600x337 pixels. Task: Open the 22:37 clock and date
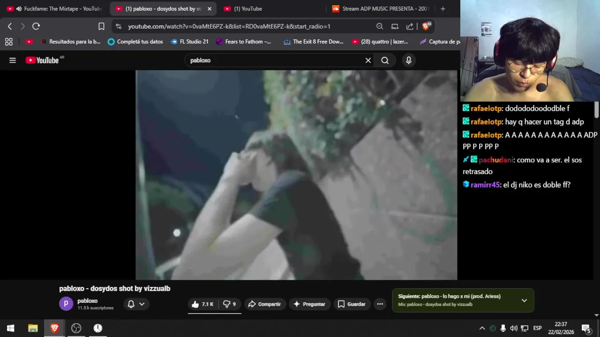point(561,328)
